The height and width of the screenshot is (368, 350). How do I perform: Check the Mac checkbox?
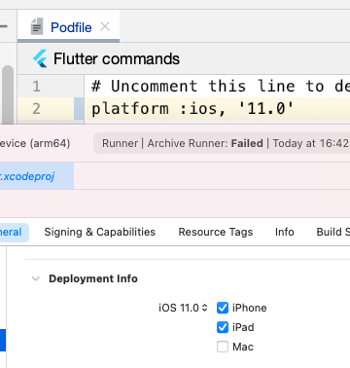pos(223,347)
